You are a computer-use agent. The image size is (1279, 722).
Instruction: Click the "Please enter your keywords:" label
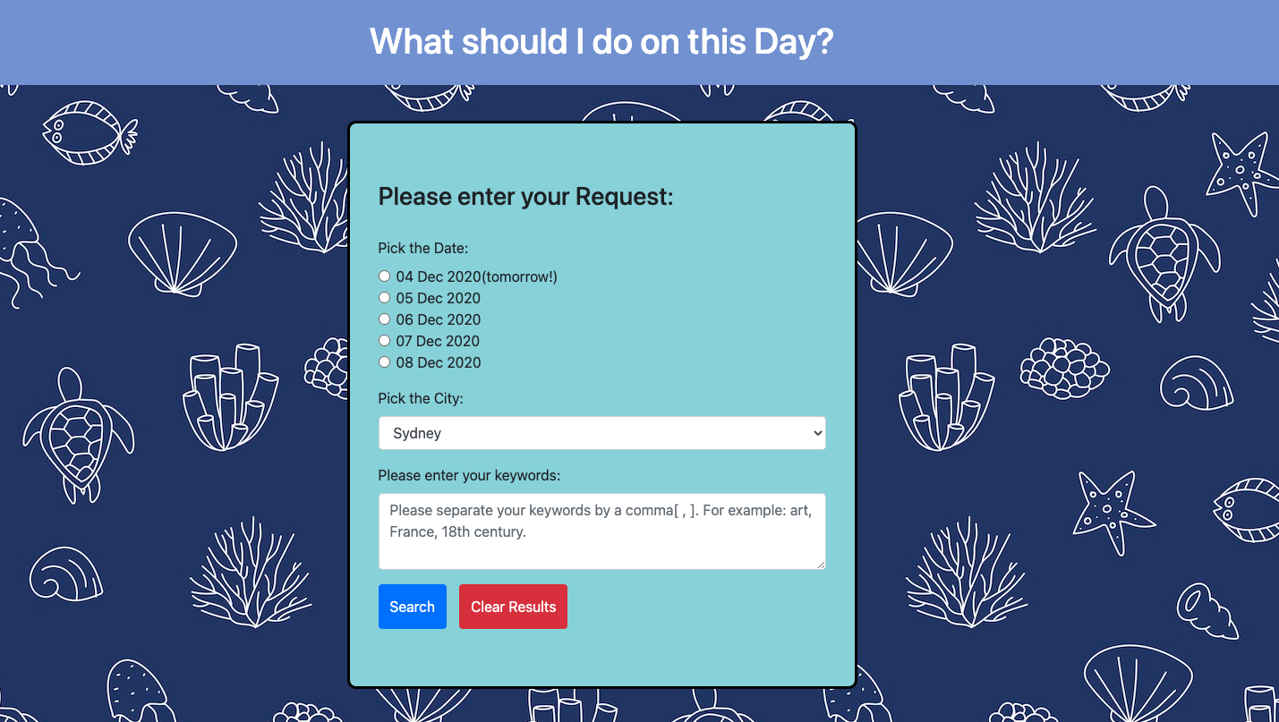(x=469, y=475)
